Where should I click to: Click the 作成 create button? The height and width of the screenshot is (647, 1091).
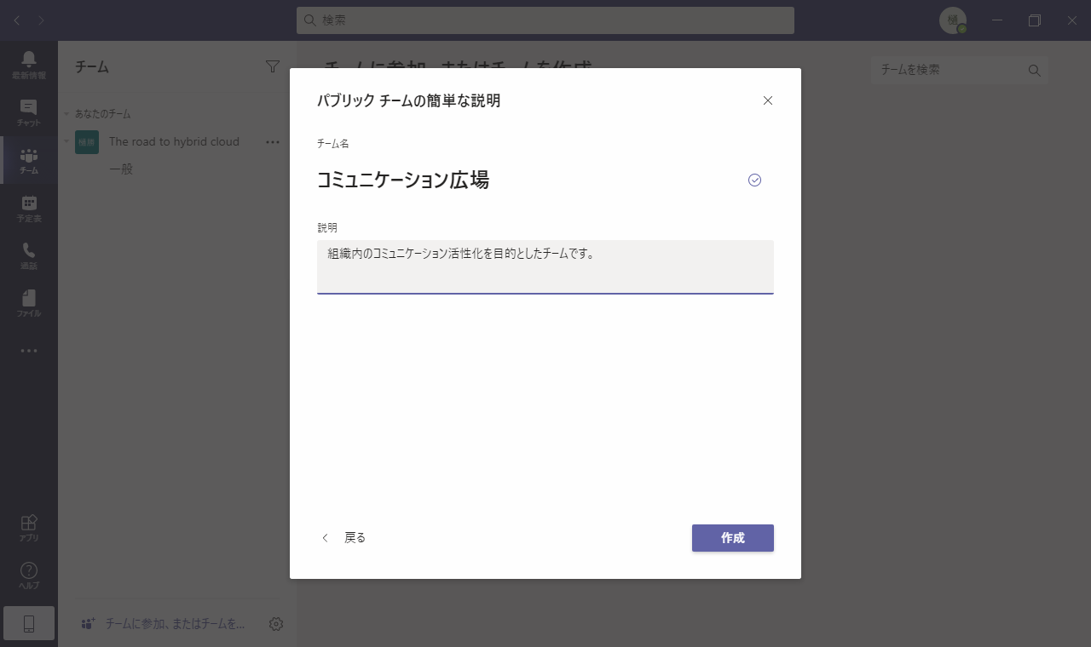click(733, 538)
